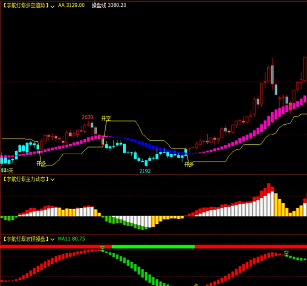
Task: Click the 空 marker on the red-green bar boundary
Action: (102, 248)
